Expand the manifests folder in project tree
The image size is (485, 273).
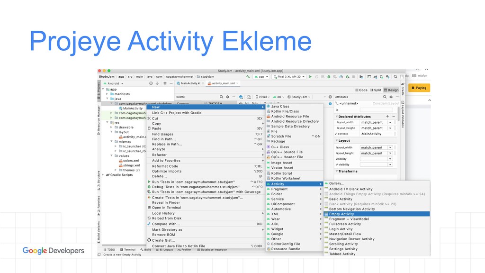pos(108,94)
